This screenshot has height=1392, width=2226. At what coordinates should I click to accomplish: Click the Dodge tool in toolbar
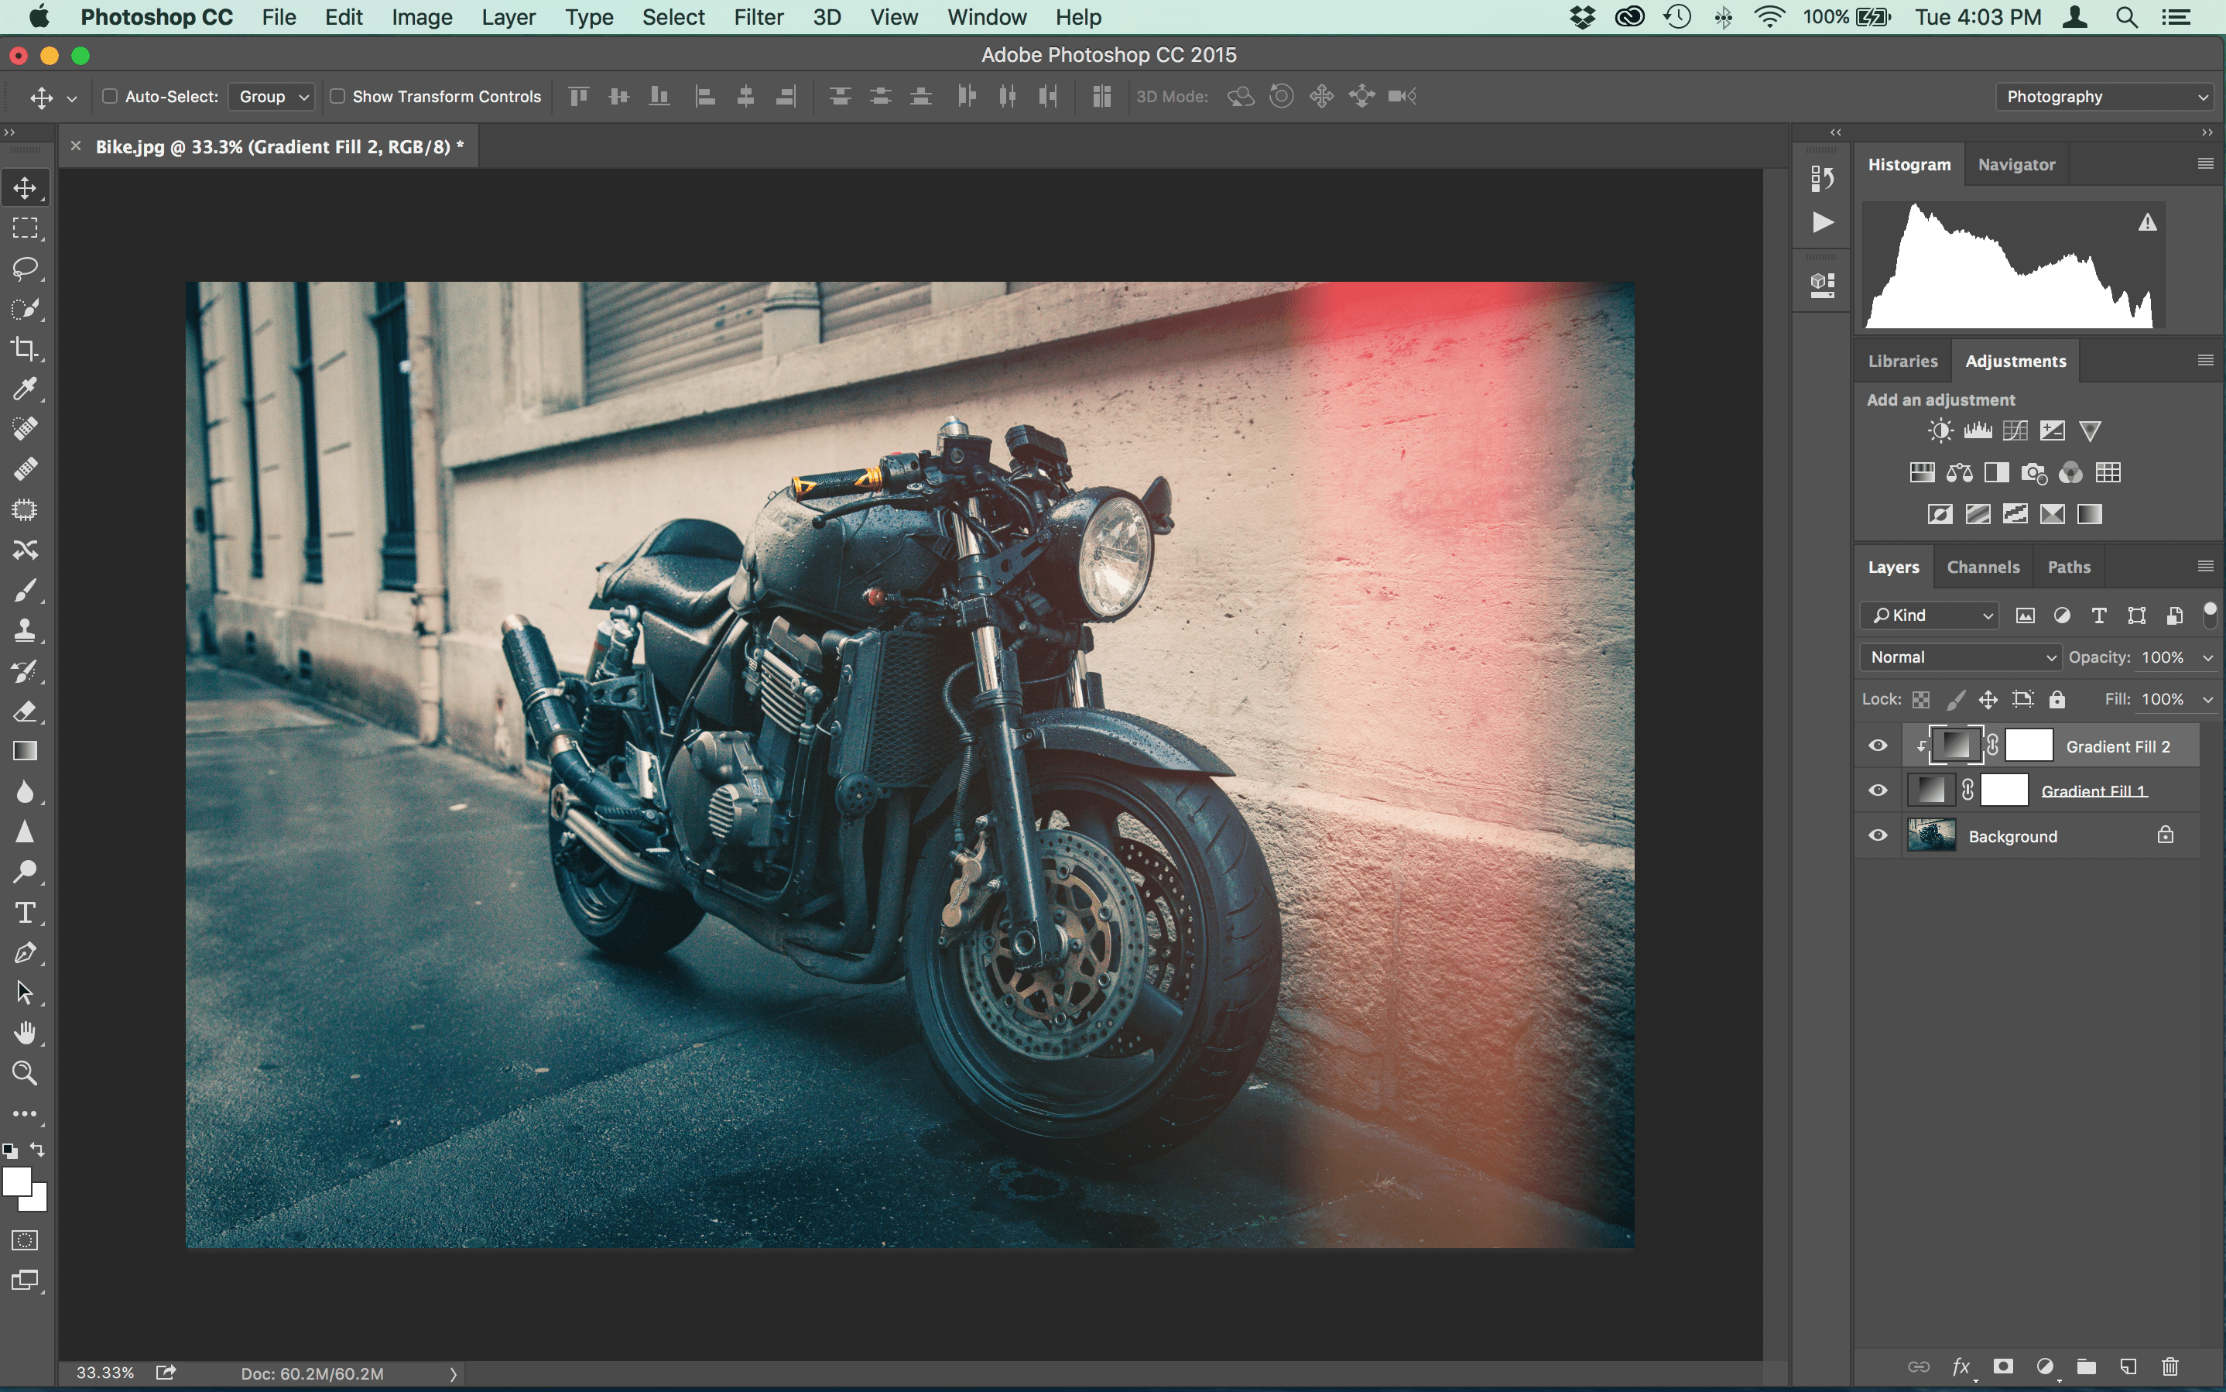point(22,871)
